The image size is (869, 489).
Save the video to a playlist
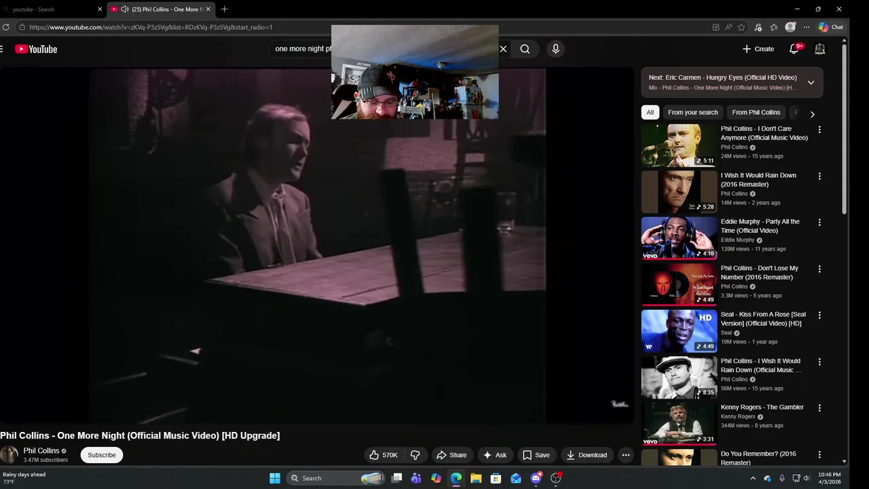click(x=536, y=455)
